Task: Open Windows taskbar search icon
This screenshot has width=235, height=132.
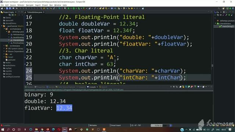Action: (8, 129)
